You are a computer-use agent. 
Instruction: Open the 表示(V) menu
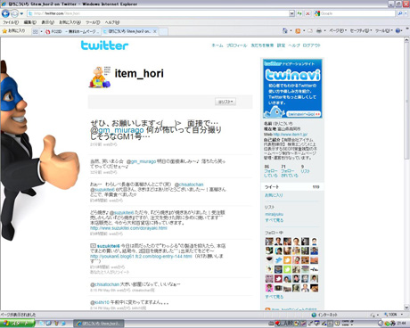tap(47, 22)
